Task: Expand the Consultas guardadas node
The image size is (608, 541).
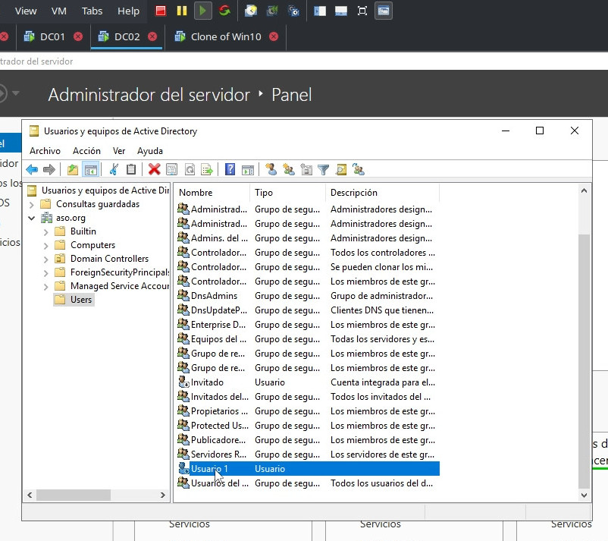Action: pyautogui.click(x=31, y=204)
